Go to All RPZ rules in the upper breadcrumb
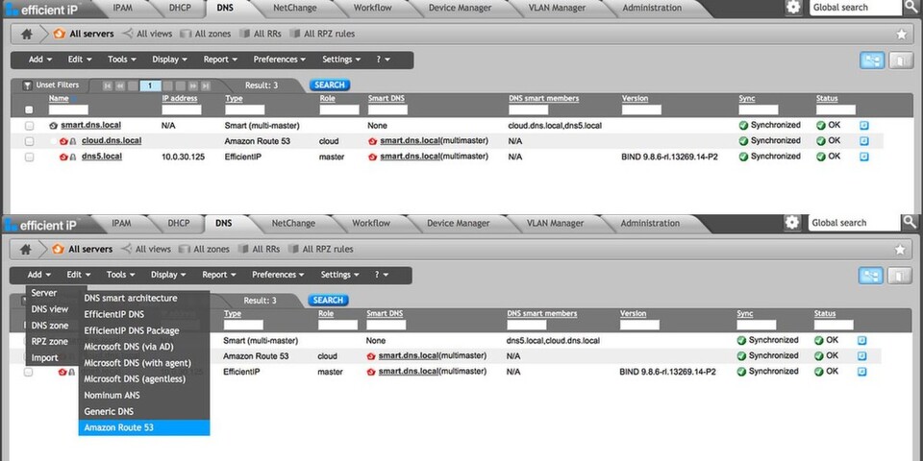Image resolution: width=923 pixels, height=461 pixels. pos(323,35)
